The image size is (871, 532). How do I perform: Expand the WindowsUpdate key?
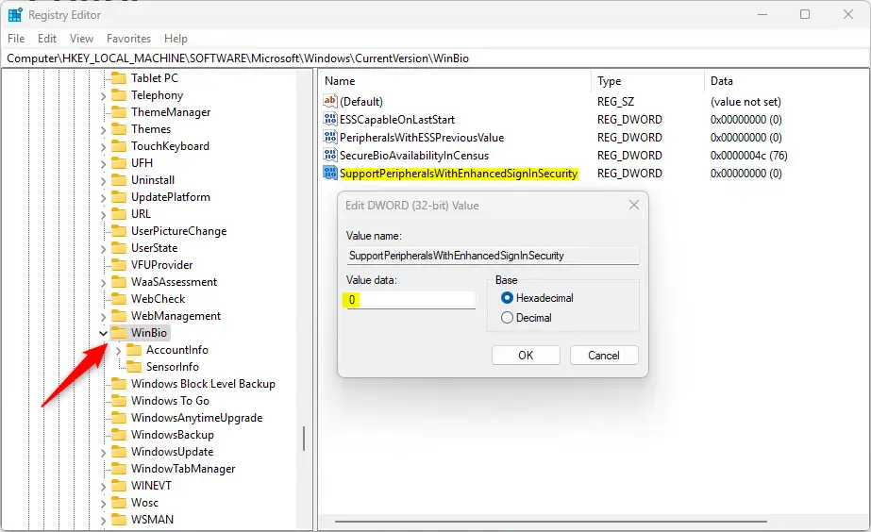(103, 453)
